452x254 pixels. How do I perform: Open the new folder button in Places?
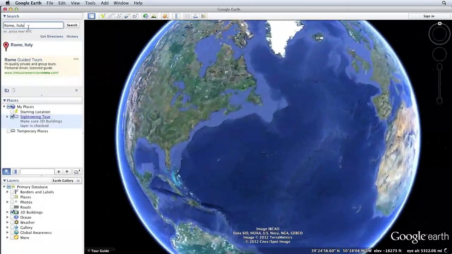[76, 171]
